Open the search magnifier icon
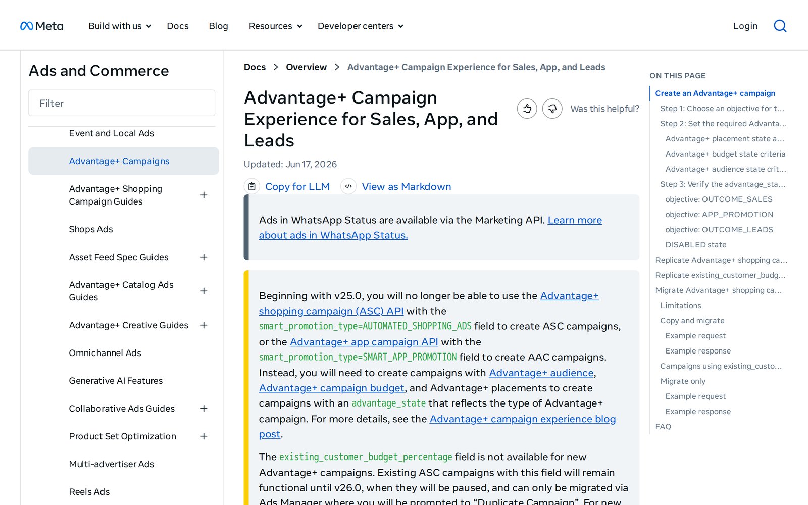Screen dimensions: 808x505 tap(780, 26)
